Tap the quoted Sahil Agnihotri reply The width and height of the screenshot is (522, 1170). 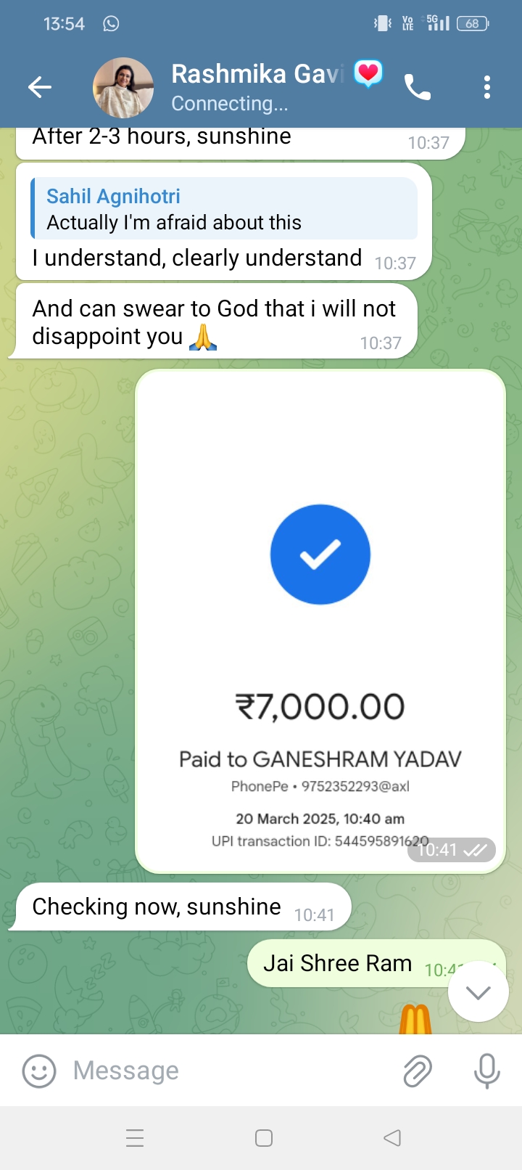point(224,209)
